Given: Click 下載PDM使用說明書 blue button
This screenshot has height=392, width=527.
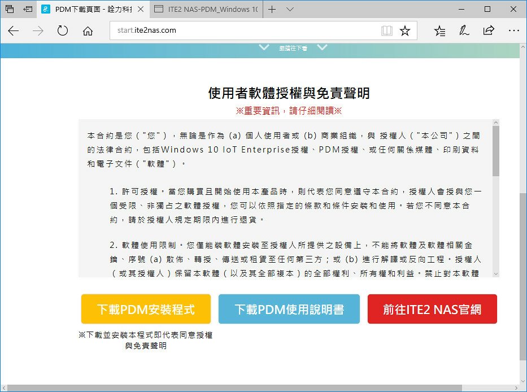Looking at the screenshot, I should 289,309.
